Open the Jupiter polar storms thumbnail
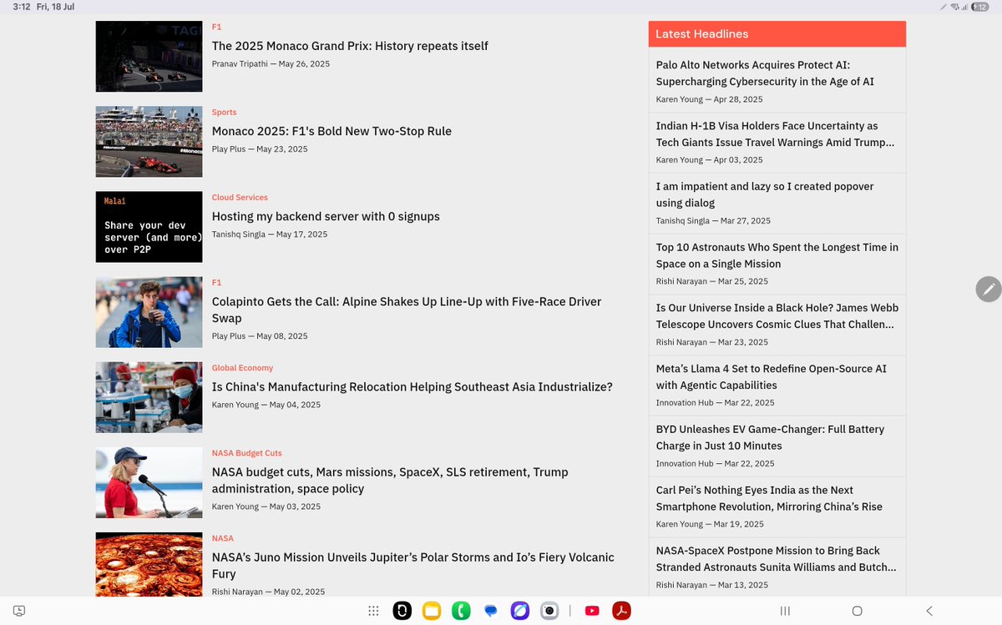This screenshot has width=1002, height=625. pyautogui.click(x=149, y=564)
